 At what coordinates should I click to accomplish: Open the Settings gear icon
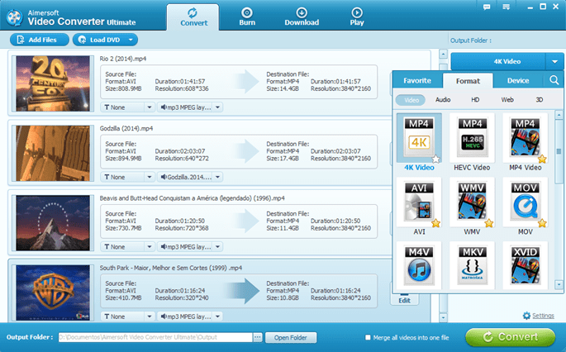pyautogui.click(x=526, y=316)
